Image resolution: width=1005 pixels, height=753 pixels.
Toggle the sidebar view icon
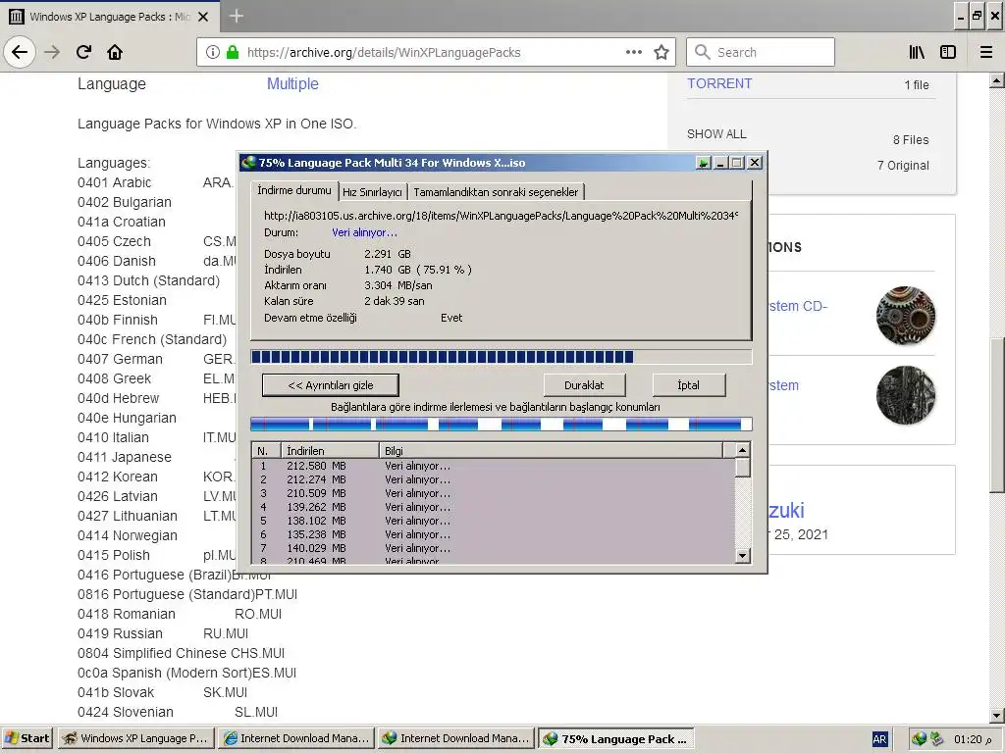(x=948, y=53)
